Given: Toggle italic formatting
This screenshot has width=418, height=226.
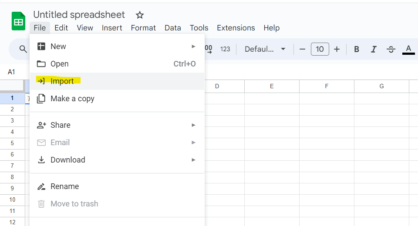Looking at the screenshot, I should click(x=374, y=49).
